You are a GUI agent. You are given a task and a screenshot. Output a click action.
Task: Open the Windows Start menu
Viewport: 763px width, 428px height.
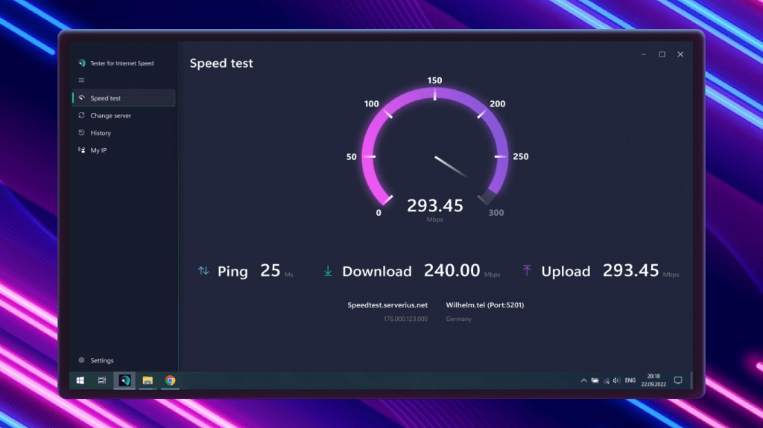80,380
